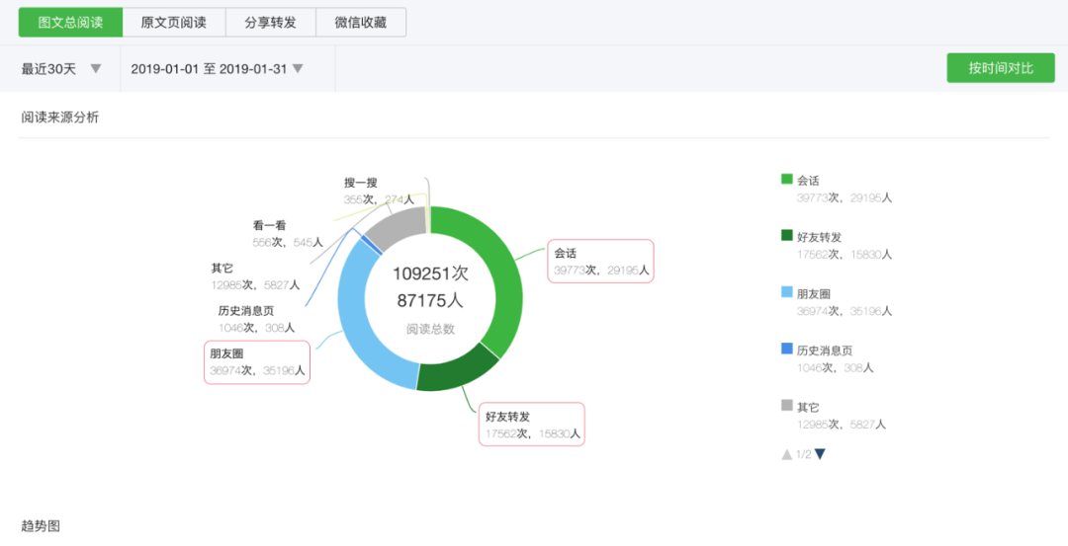Open the 原文页阅读 tab
The image size is (1068, 546).
pos(173,22)
